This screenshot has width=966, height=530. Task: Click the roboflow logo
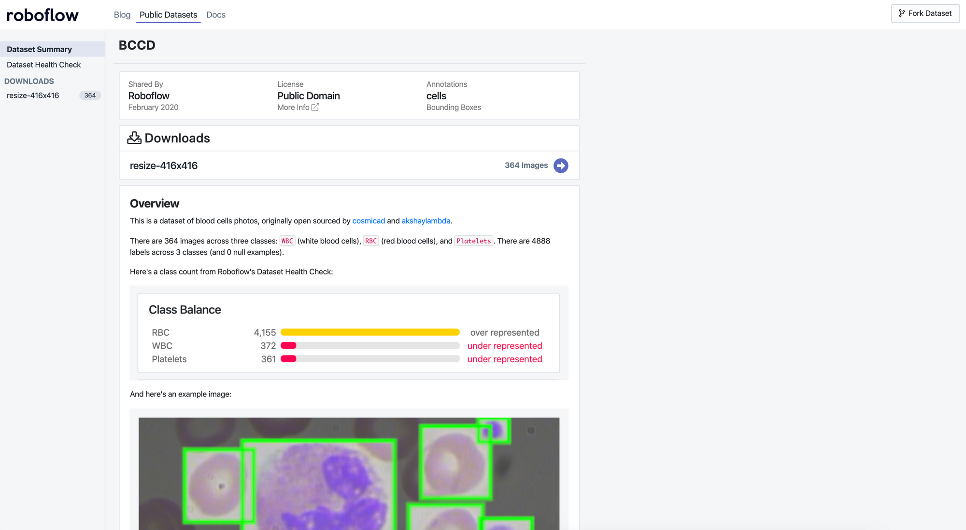point(42,14)
